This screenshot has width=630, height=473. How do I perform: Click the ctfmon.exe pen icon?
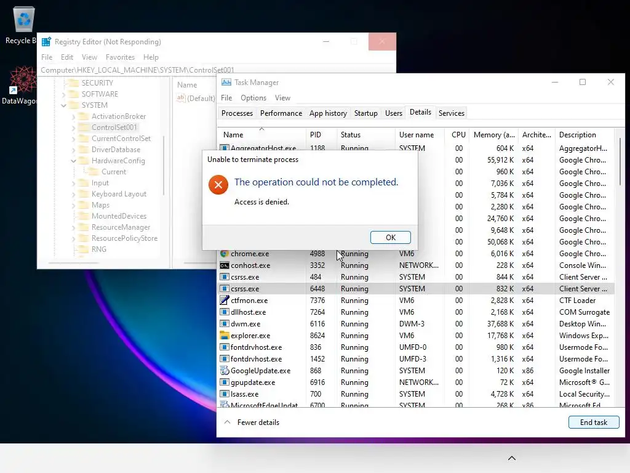[x=224, y=300]
